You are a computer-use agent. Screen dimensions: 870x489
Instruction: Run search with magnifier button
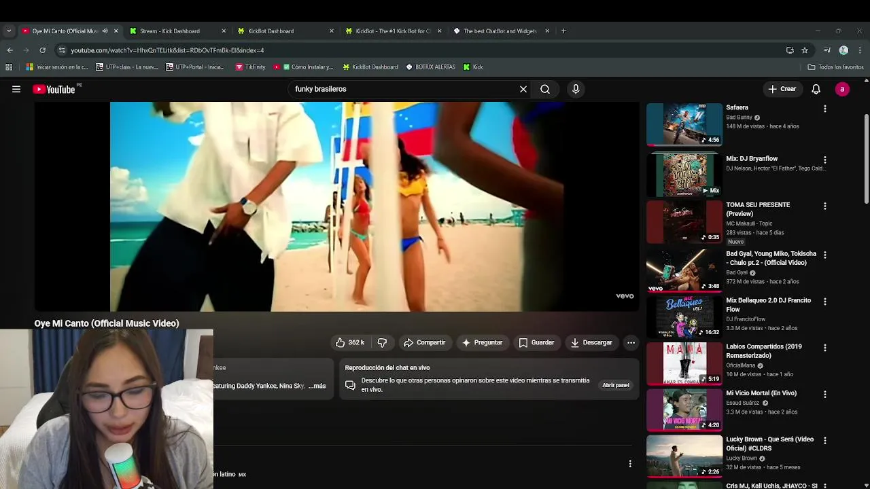click(545, 89)
